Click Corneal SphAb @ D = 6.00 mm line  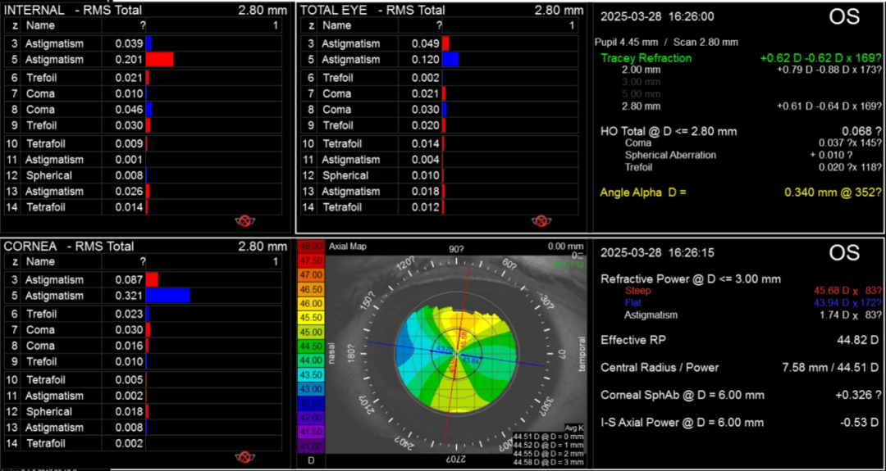point(740,396)
